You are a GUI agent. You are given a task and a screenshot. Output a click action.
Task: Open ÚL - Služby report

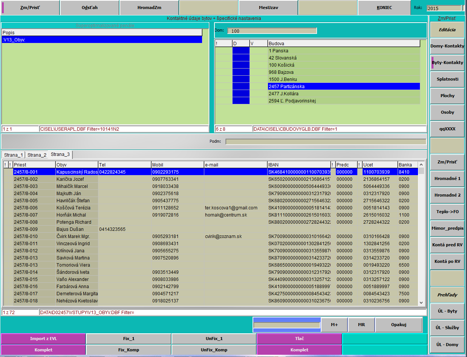click(447, 328)
